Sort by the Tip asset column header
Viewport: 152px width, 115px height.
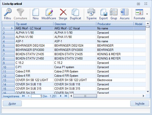[33, 24]
